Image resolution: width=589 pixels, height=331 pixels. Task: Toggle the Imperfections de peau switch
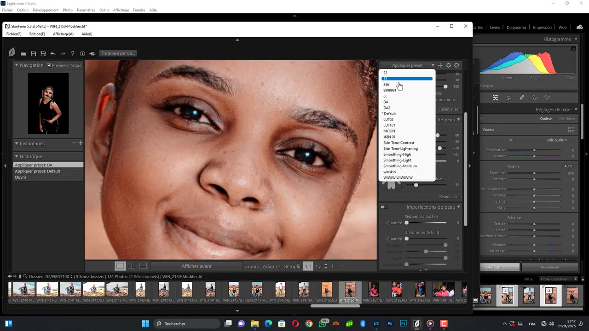[384, 207]
